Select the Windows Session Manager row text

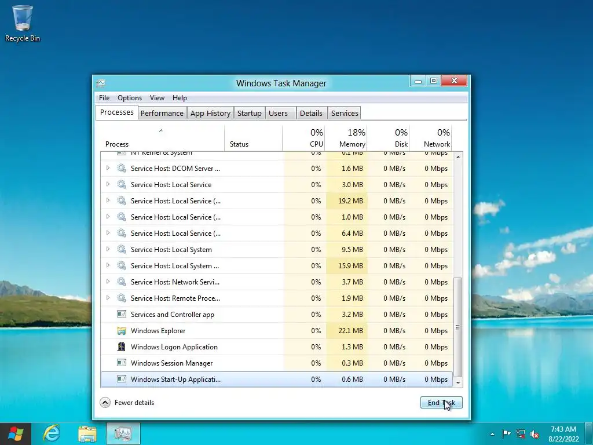tap(171, 363)
